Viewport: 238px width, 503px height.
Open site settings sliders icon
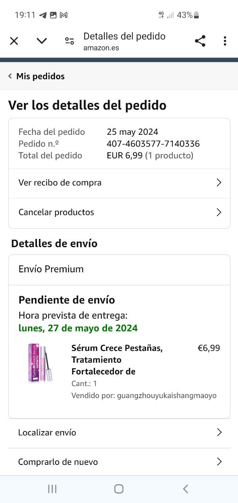click(x=70, y=41)
